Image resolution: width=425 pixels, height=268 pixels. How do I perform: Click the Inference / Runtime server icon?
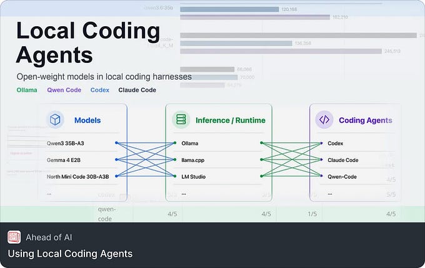click(181, 120)
